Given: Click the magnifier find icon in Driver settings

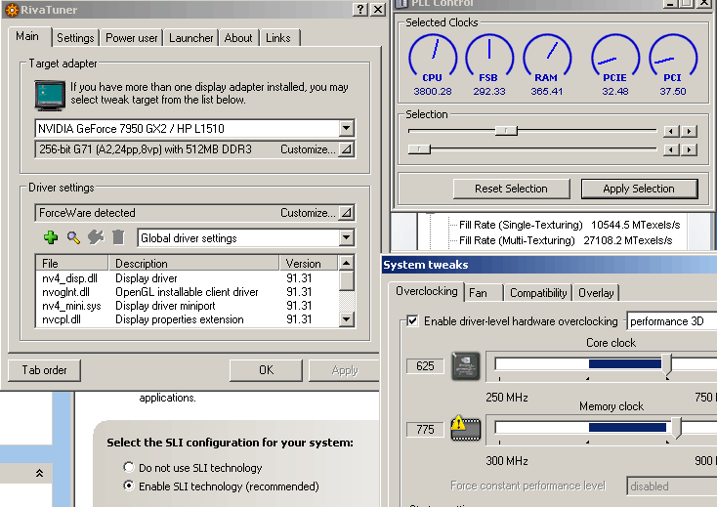Looking at the screenshot, I should pos(73,237).
